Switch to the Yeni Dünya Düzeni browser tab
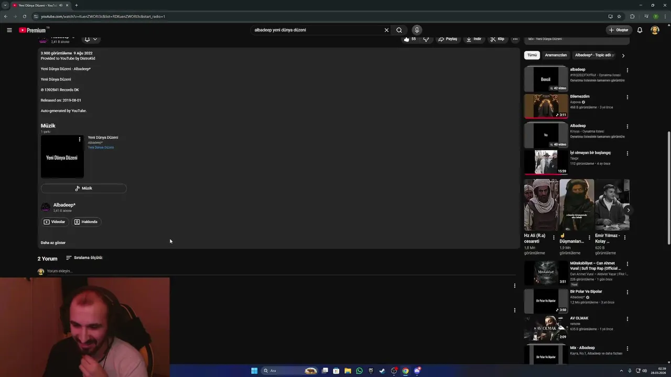Image resolution: width=671 pixels, height=377 pixels. point(41,5)
